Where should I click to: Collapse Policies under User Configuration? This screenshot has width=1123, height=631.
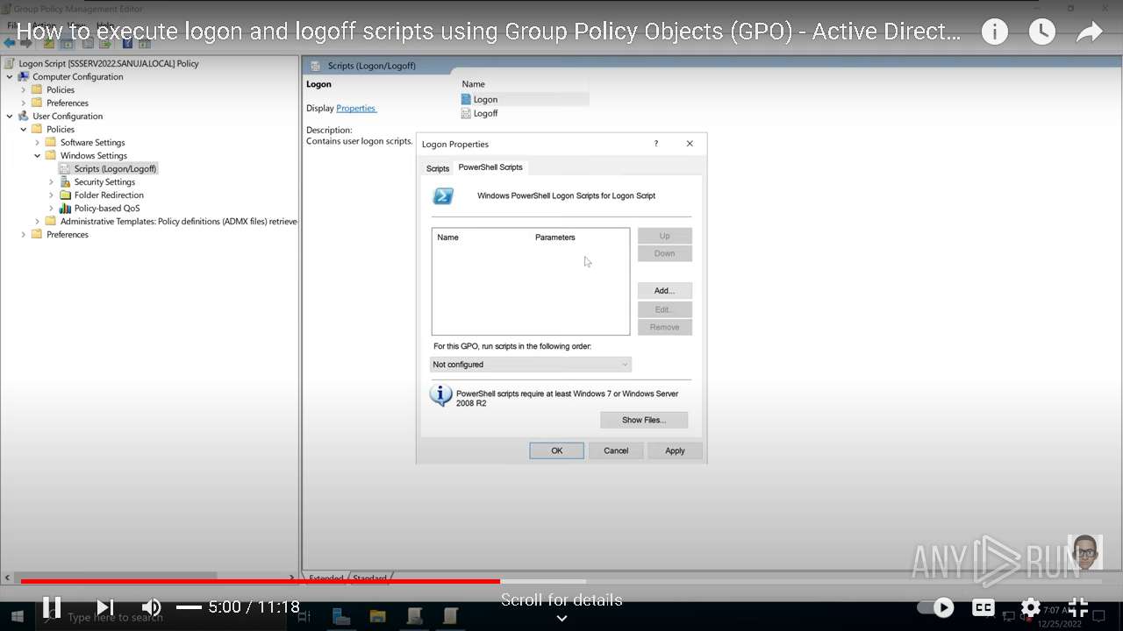(x=24, y=129)
